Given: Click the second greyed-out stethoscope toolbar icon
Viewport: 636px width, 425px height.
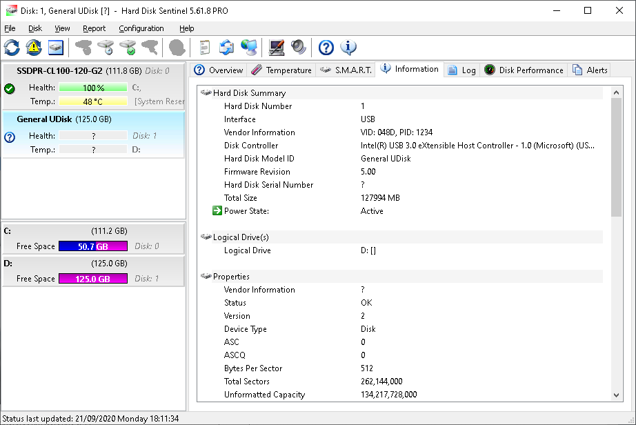Looking at the screenshot, I should click(x=150, y=48).
